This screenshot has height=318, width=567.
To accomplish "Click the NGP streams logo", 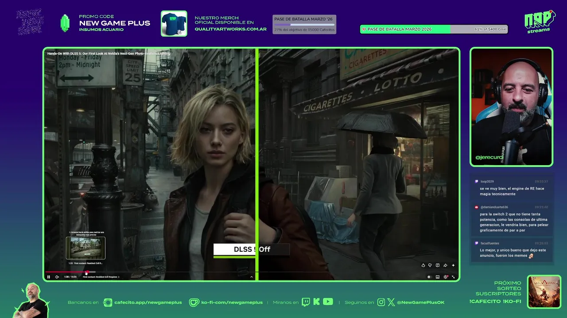I will pos(540,22).
